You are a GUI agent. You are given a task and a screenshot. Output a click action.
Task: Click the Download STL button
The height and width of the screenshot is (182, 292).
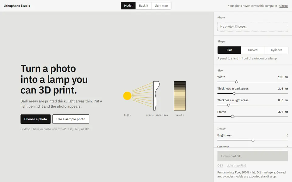[253, 156]
